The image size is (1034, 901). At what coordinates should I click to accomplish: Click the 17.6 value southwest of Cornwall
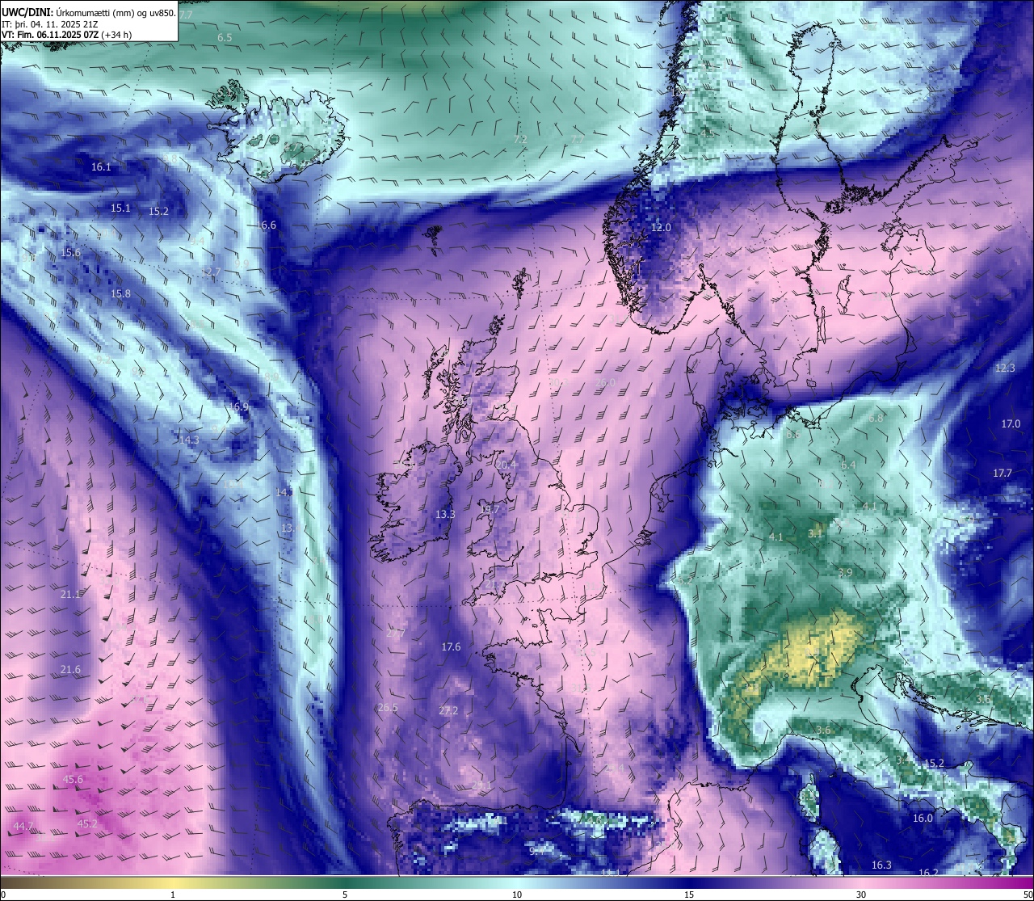pos(451,647)
